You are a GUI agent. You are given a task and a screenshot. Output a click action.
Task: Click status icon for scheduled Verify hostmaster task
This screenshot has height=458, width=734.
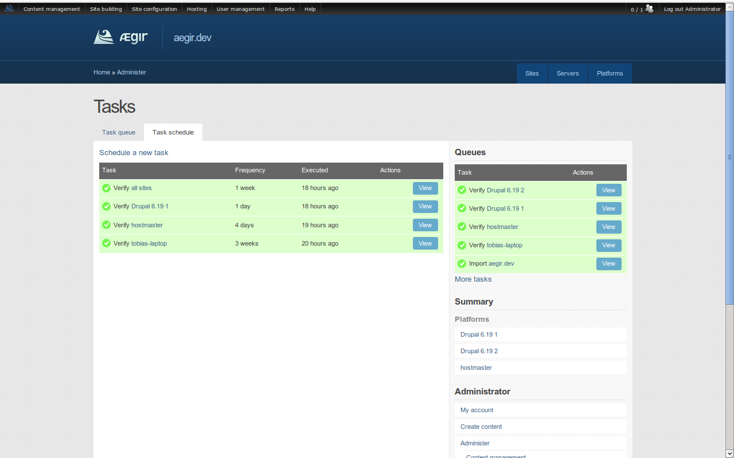click(106, 225)
